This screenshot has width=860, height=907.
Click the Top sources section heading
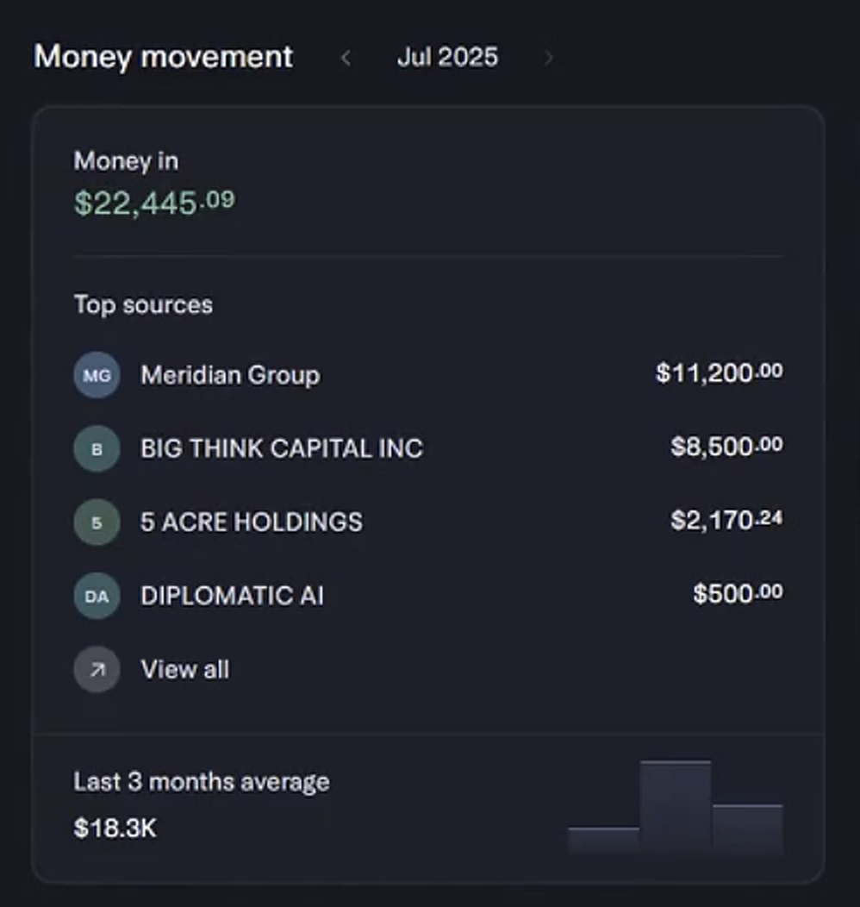[x=143, y=304]
